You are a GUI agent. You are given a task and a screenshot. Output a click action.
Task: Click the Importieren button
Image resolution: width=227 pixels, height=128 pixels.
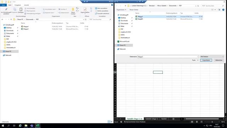[206, 60]
